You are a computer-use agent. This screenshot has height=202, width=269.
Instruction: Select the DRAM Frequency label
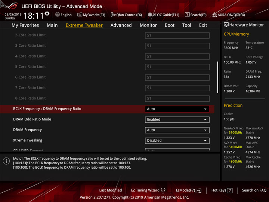[27, 130]
